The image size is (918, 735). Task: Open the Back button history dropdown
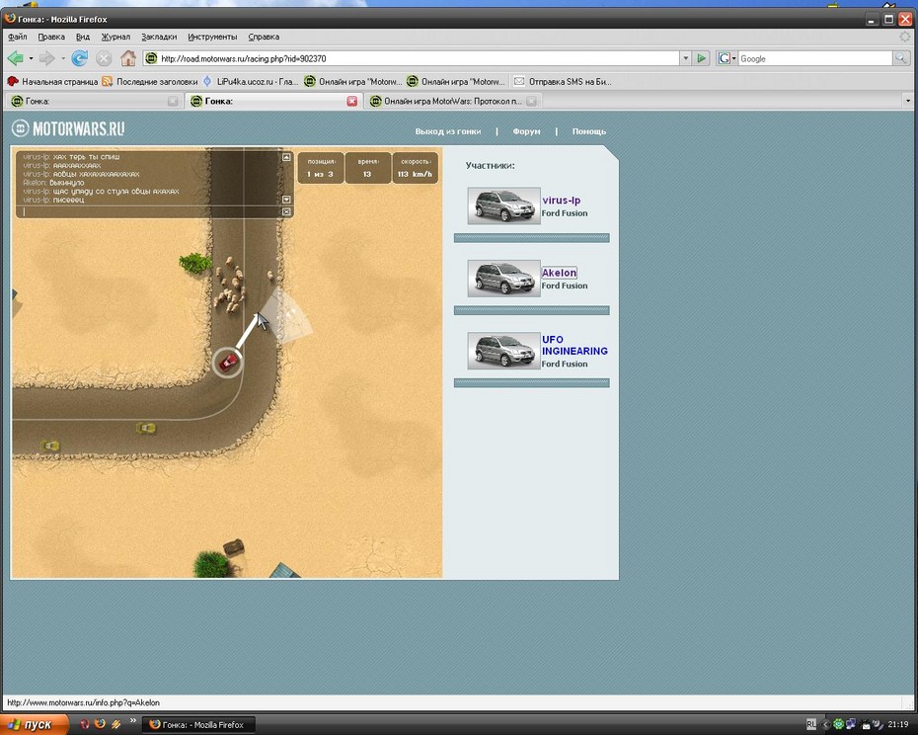coord(31,58)
